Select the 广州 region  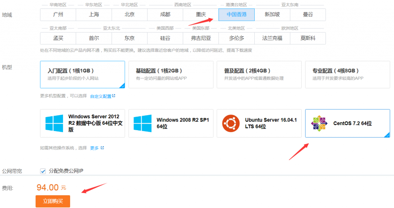point(58,15)
